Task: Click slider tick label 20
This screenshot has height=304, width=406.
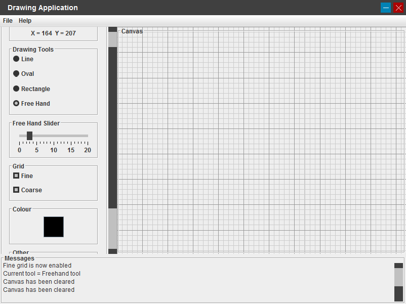Action: 88,150
